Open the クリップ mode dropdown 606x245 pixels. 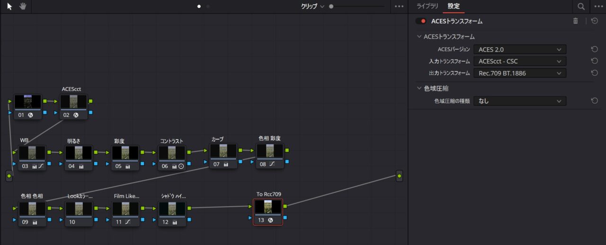click(312, 7)
